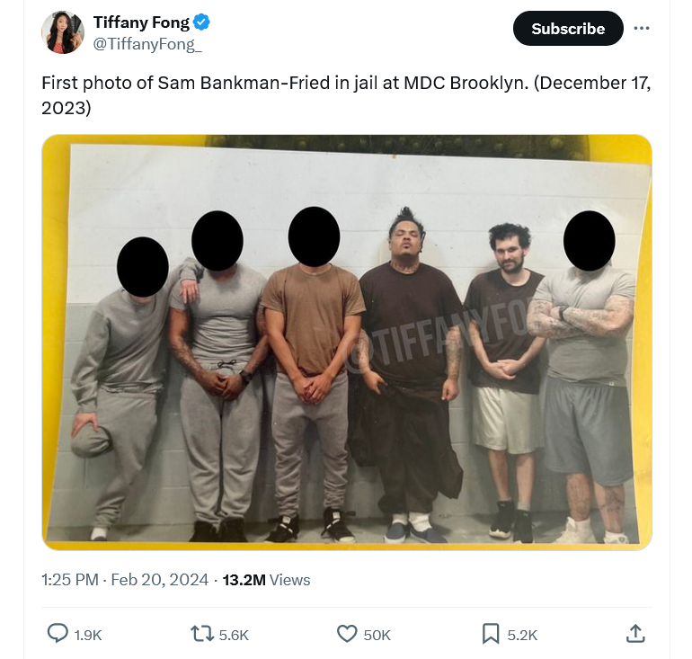Screen dimensions: 692x659
Task: Click the Feb 20, 2024 date
Action: (x=160, y=580)
